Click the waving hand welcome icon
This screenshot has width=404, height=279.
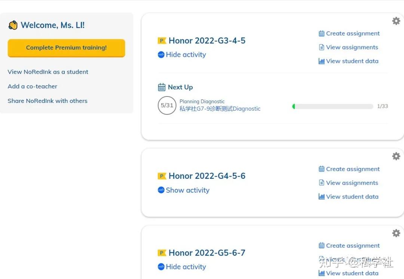13,25
